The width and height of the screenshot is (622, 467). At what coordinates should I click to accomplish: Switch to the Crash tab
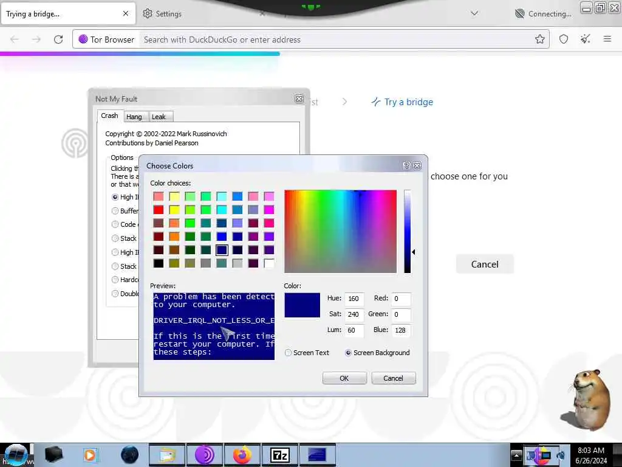coord(109,116)
